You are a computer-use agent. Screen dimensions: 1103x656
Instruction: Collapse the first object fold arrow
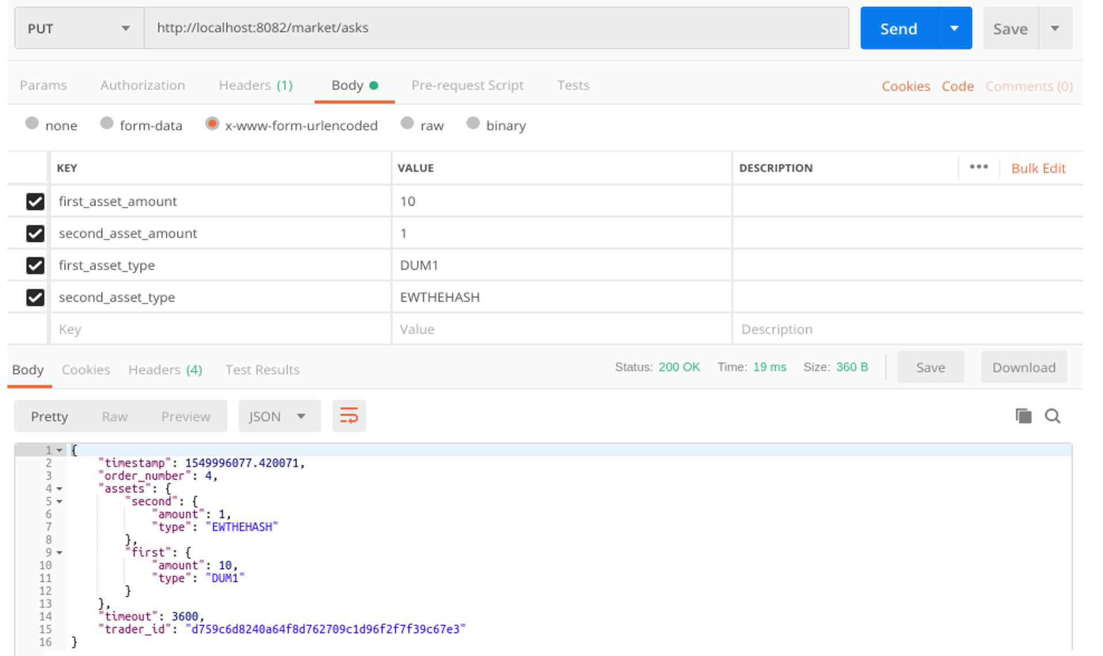click(59, 553)
